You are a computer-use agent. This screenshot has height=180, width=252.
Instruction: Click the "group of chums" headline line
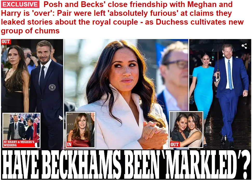(30, 31)
